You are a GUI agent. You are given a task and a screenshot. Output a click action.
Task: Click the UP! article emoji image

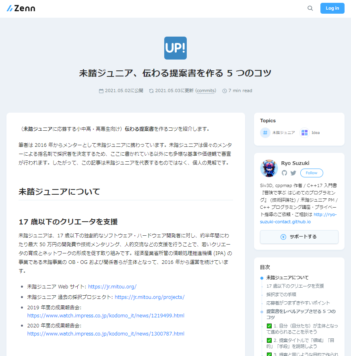tap(175, 48)
